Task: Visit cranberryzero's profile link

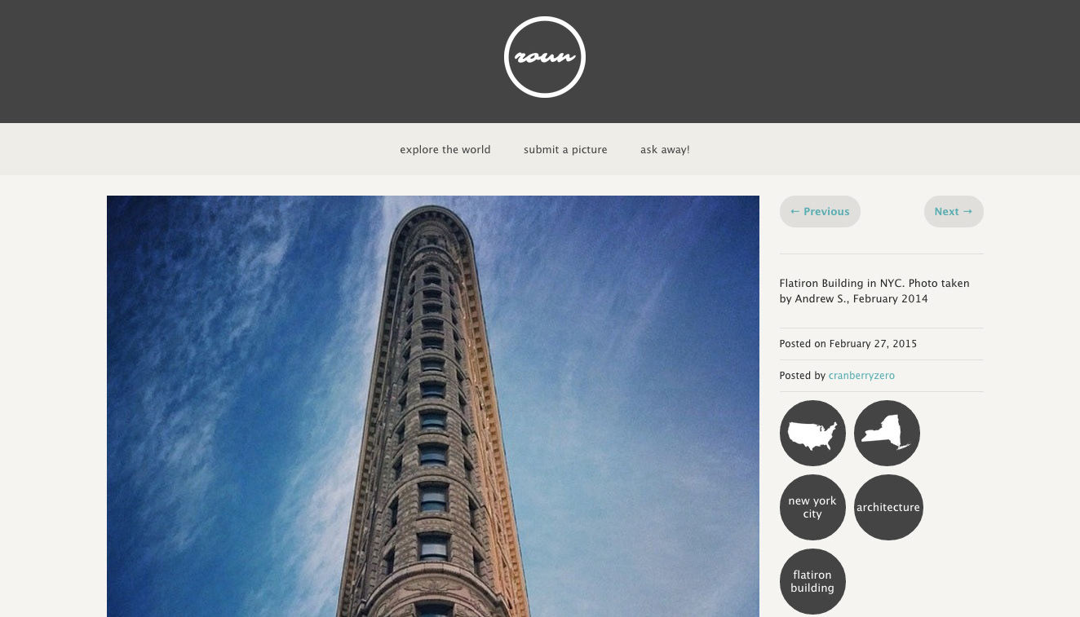Action: tap(861, 376)
